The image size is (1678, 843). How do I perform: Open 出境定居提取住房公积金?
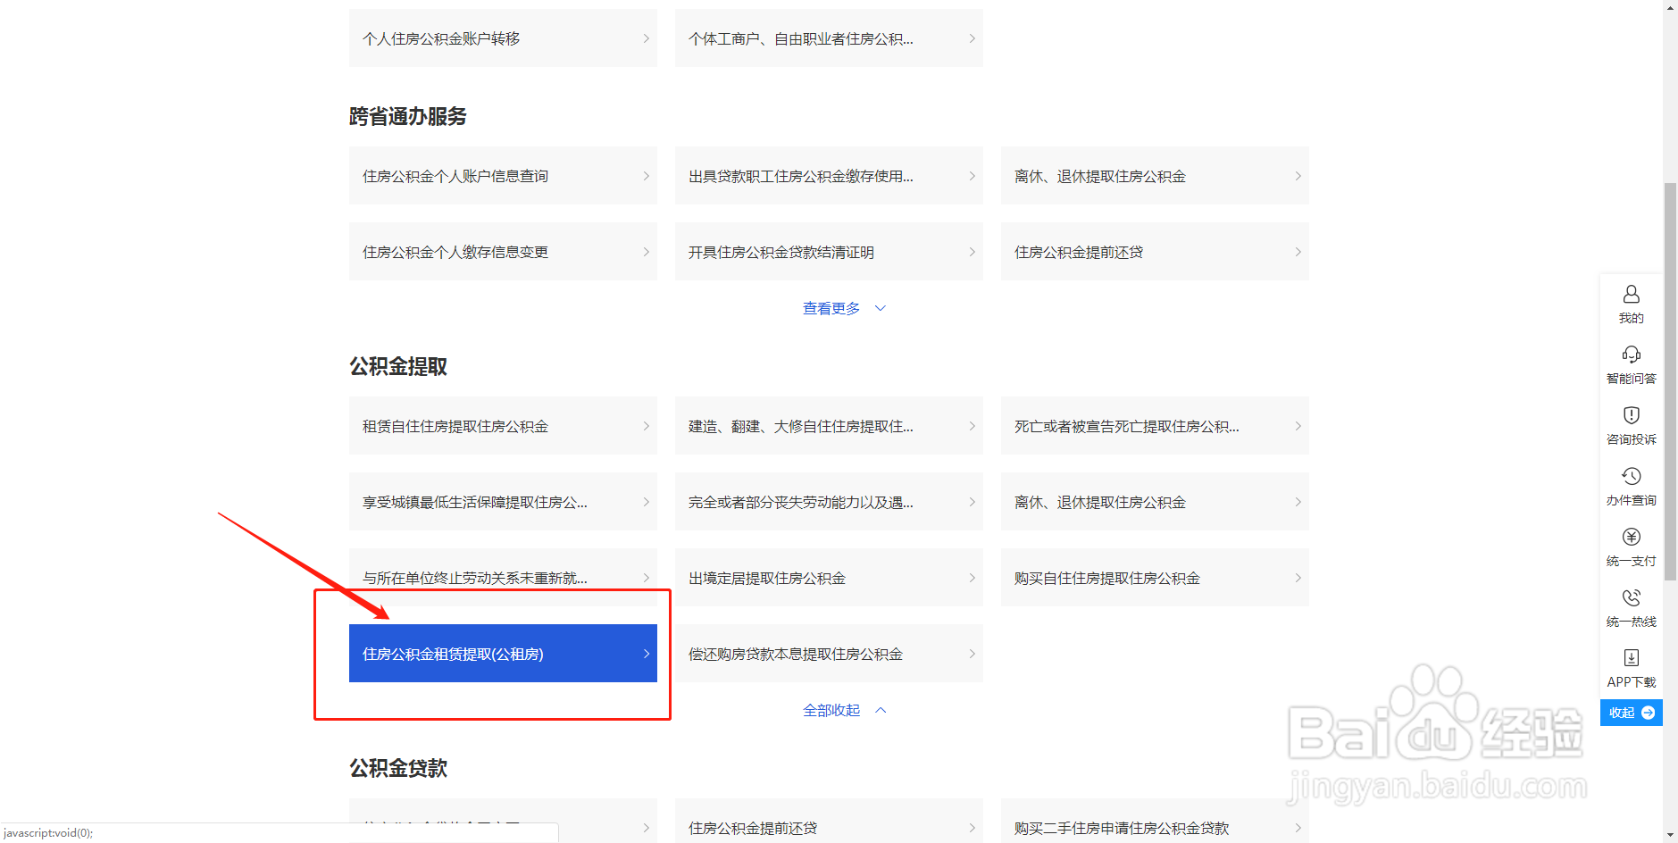[x=829, y=578]
